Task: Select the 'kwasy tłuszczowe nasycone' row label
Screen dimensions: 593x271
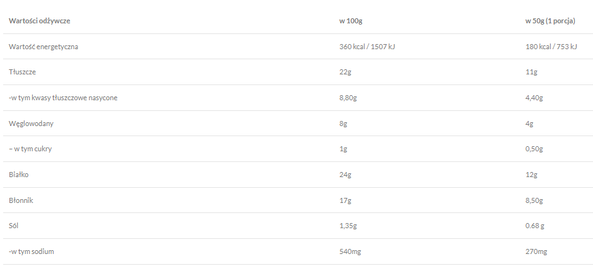Action: 63,98
